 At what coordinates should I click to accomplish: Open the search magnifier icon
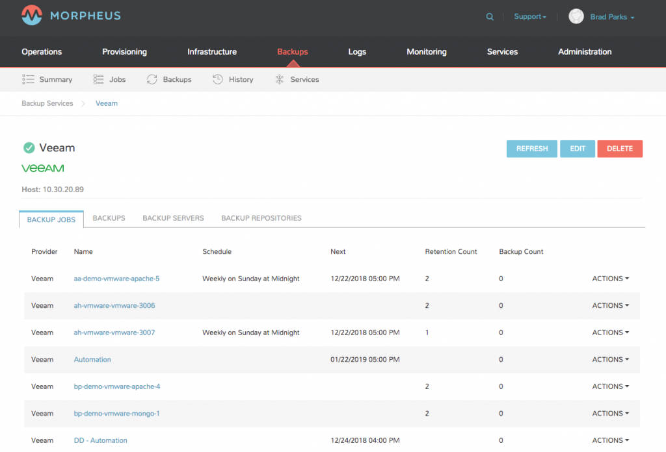point(490,16)
